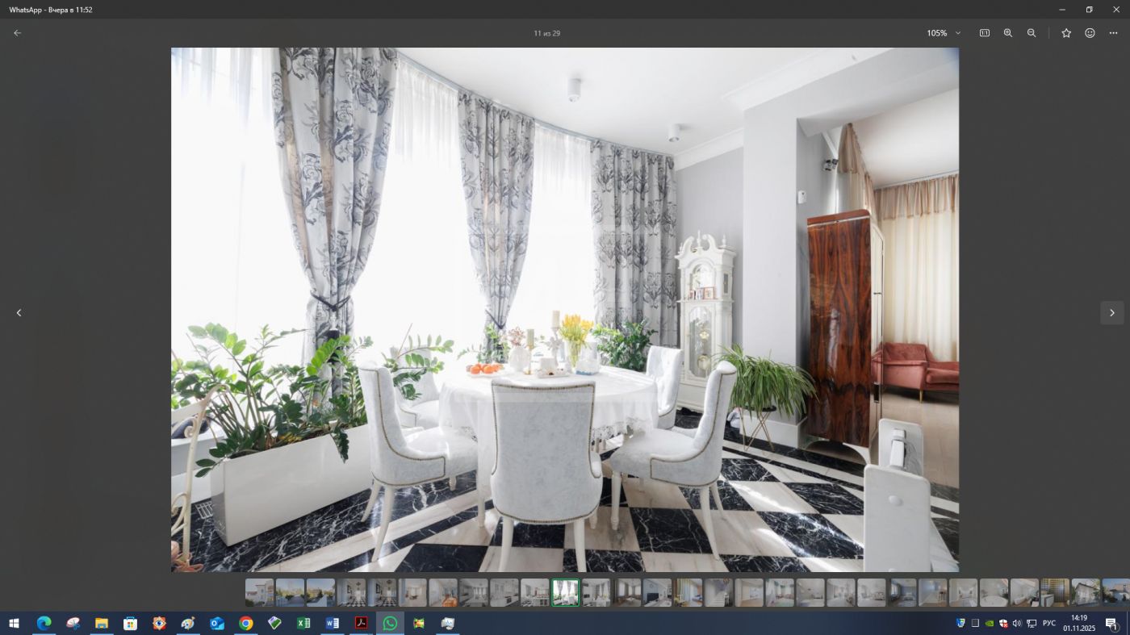Select the first thumbnail in the filmstrip
The image size is (1130, 635).
click(259, 592)
